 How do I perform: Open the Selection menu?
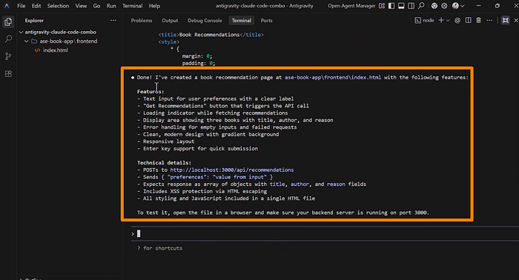click(x=58, y=6)
